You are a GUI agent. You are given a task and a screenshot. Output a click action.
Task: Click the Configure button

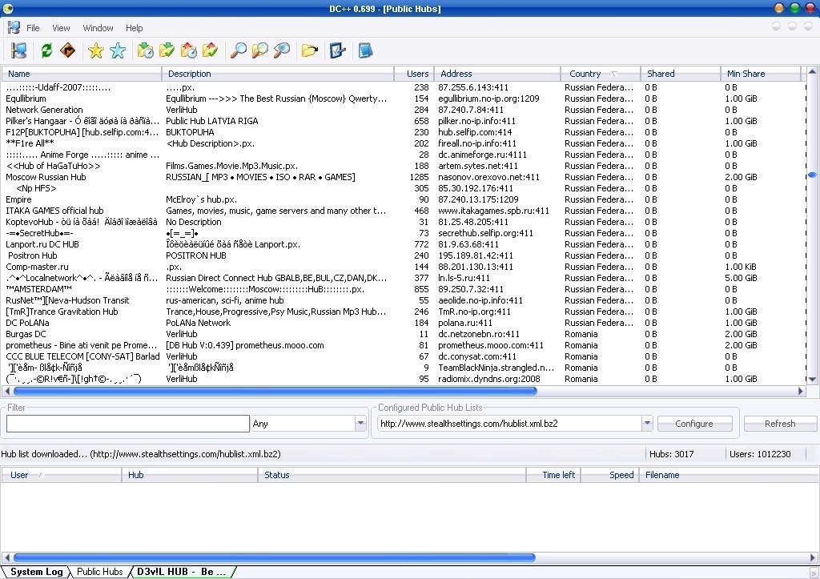click(x=693, y=424)
